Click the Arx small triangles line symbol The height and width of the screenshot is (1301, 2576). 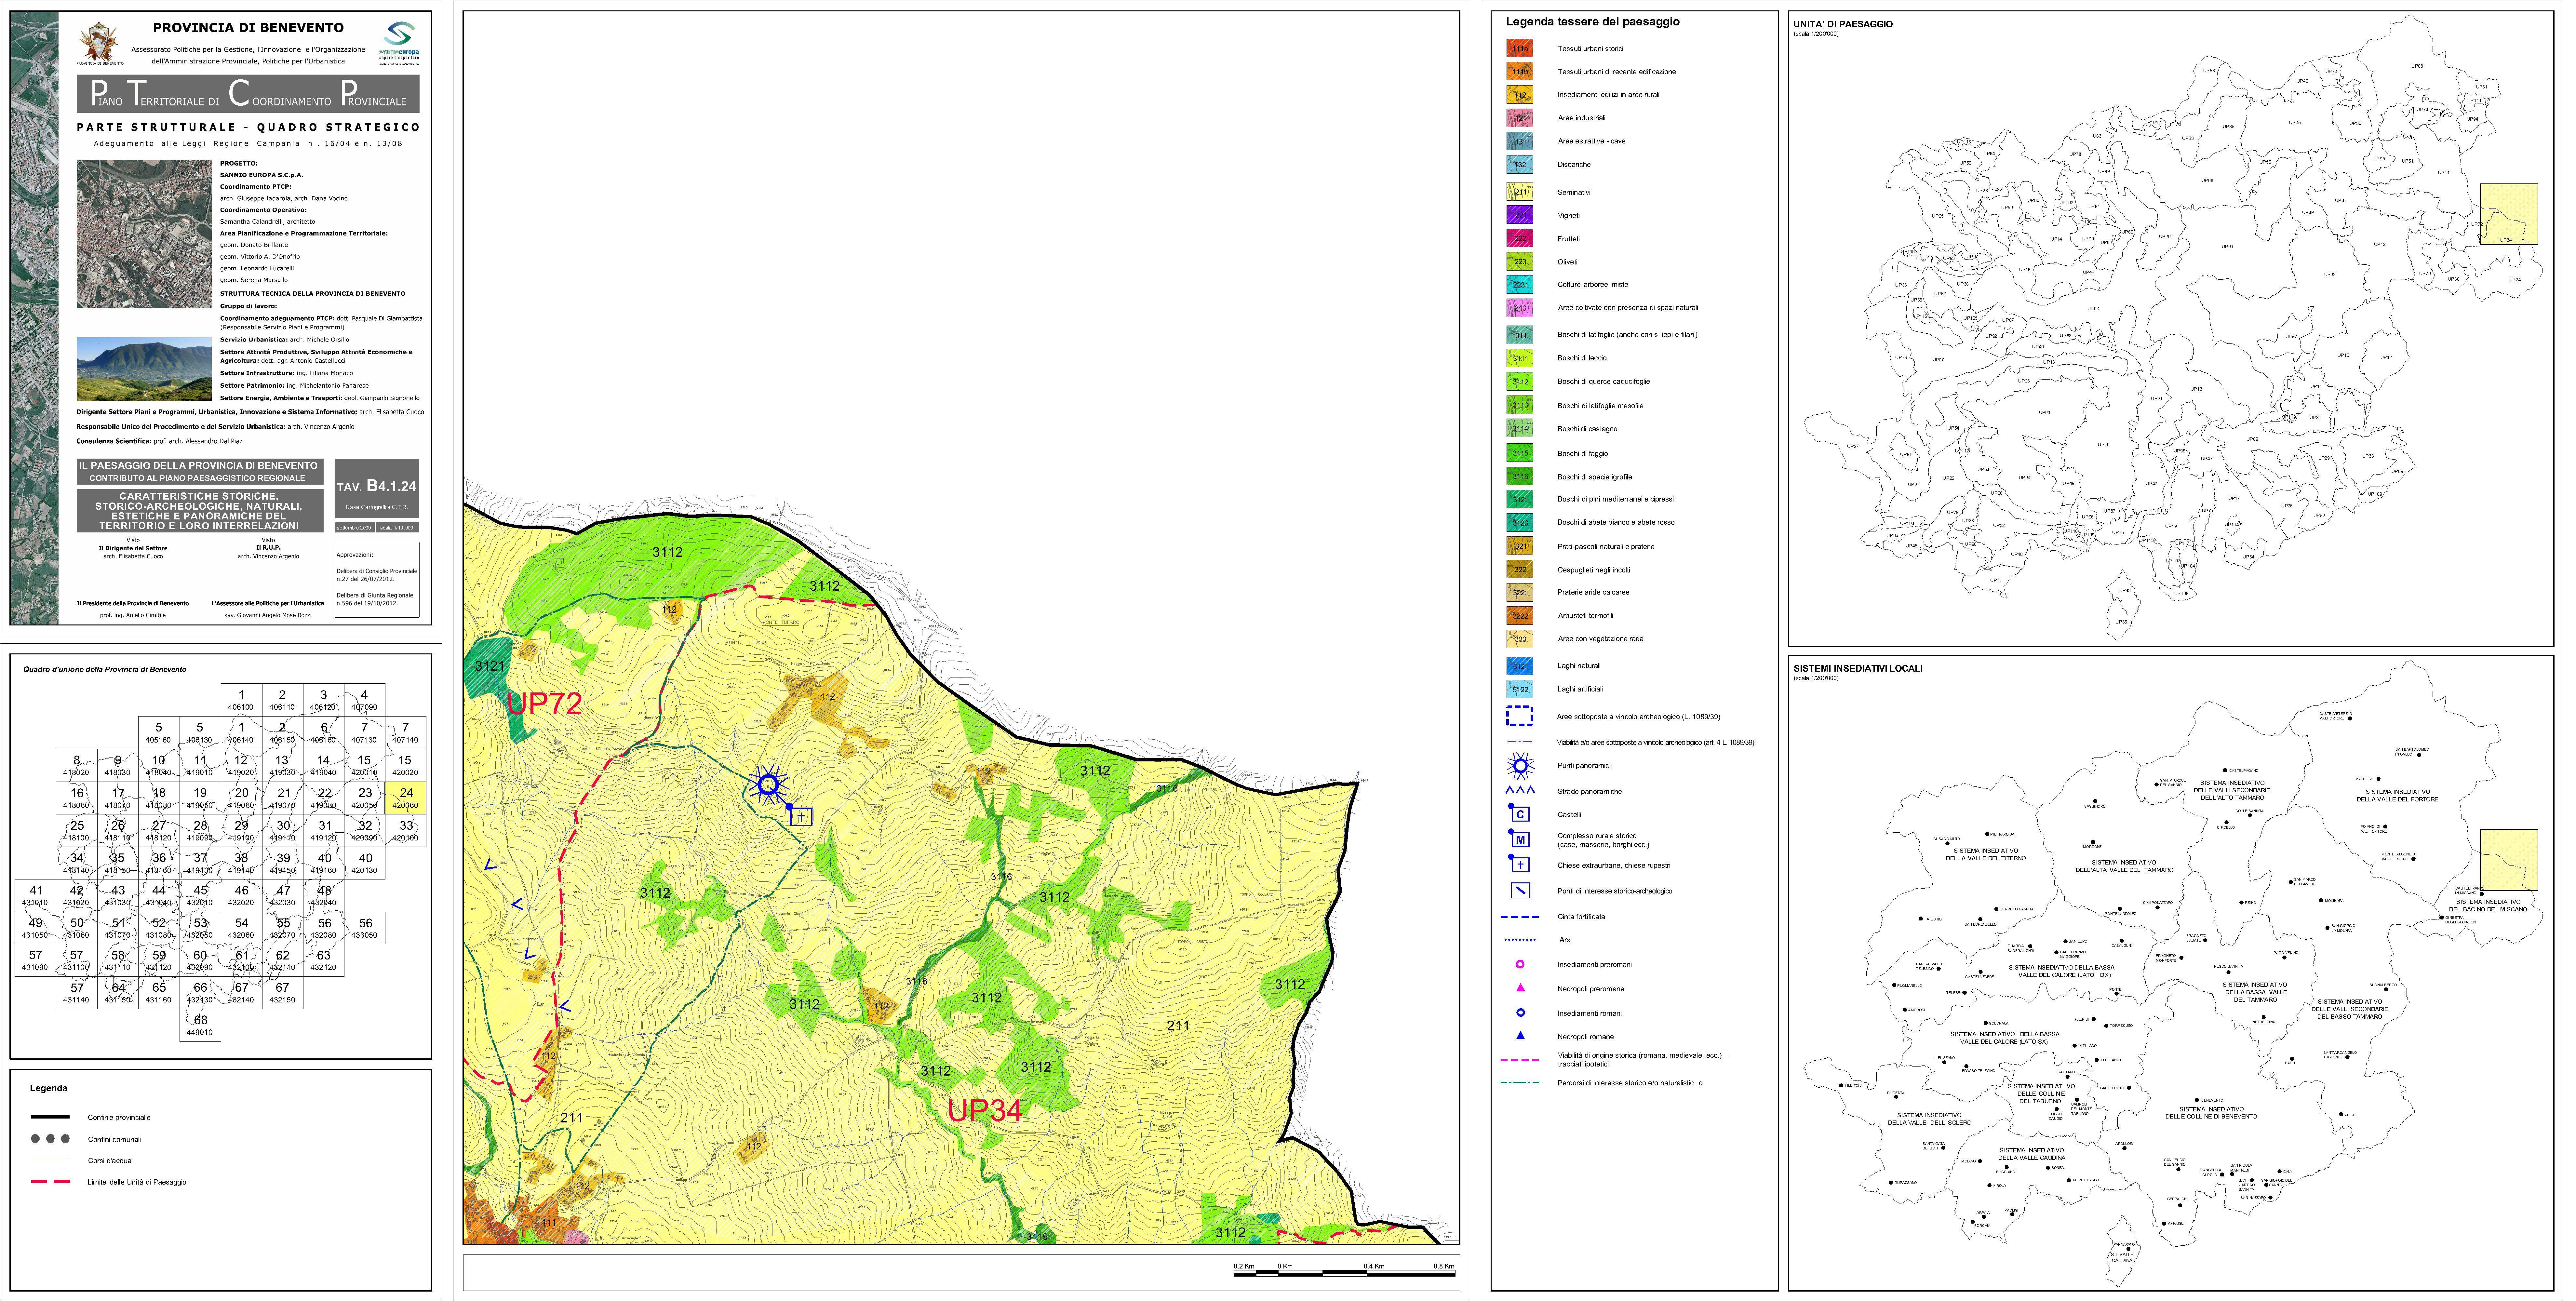[1520, 940]
